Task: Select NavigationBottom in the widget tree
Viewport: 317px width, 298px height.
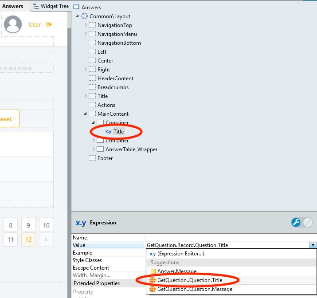Action: tap(119, 43)
